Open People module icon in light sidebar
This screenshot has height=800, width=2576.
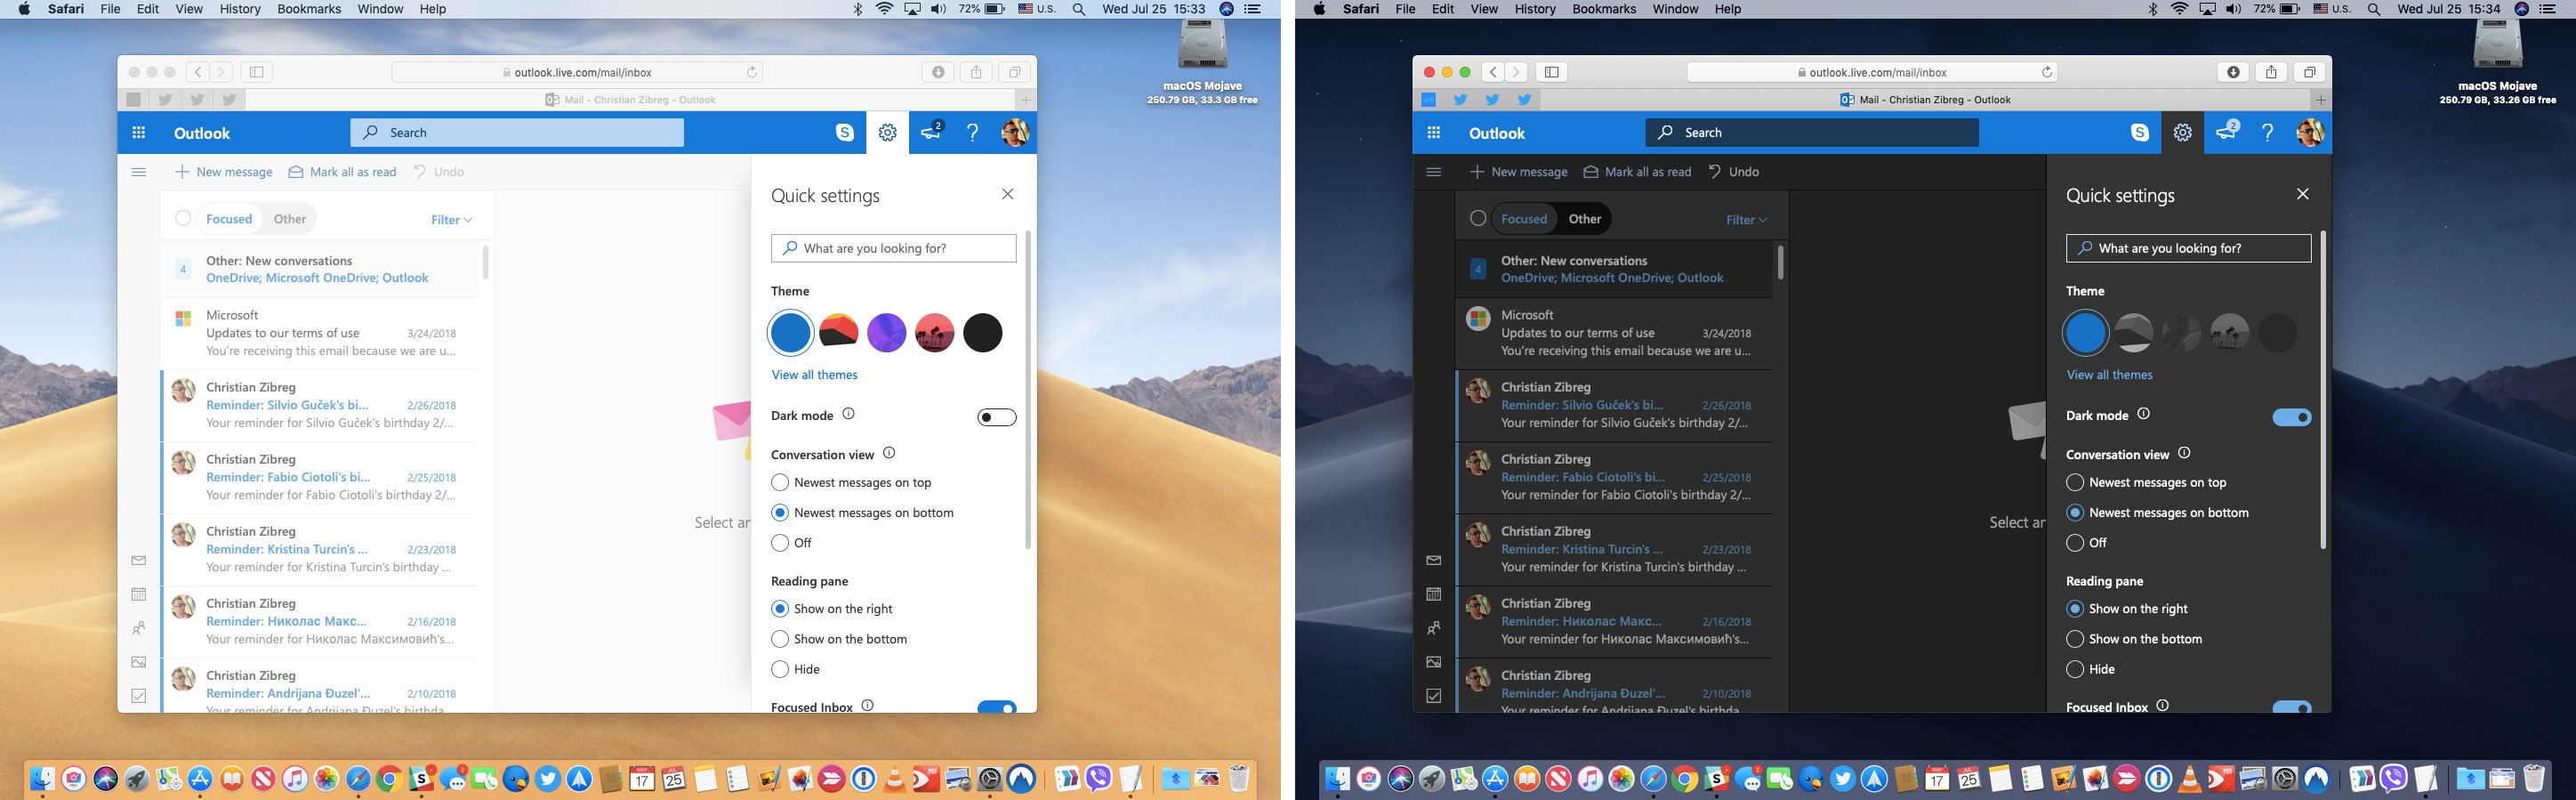point(139,628)
